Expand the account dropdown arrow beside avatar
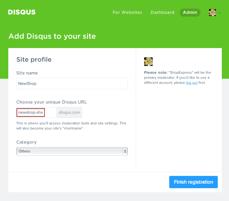This screenshot has height=201, width=229. (219, 13)
